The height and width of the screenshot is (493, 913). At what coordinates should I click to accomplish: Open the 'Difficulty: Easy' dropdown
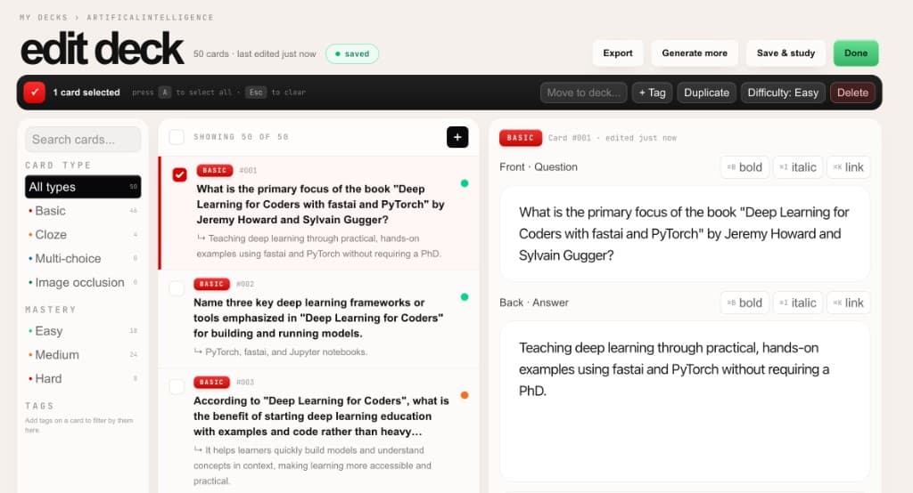coord(783,93)
